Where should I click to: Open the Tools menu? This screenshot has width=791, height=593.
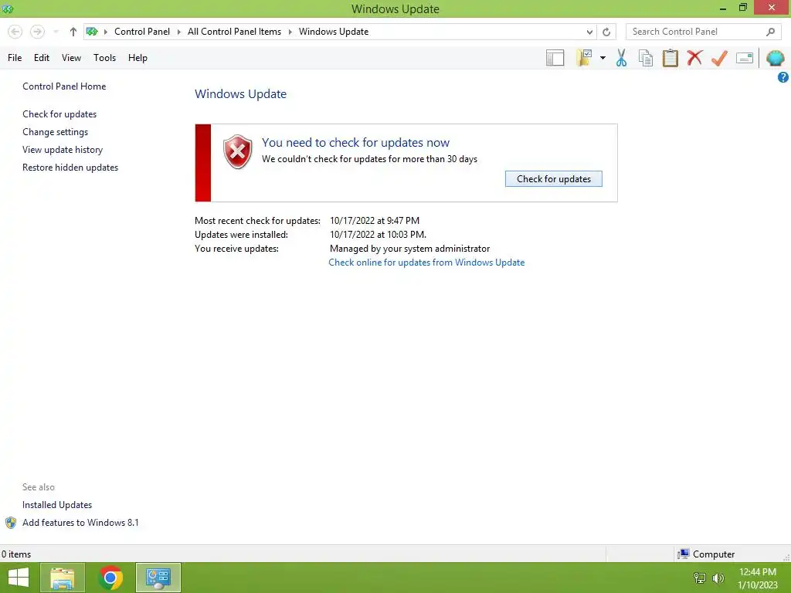click(104, 58)
